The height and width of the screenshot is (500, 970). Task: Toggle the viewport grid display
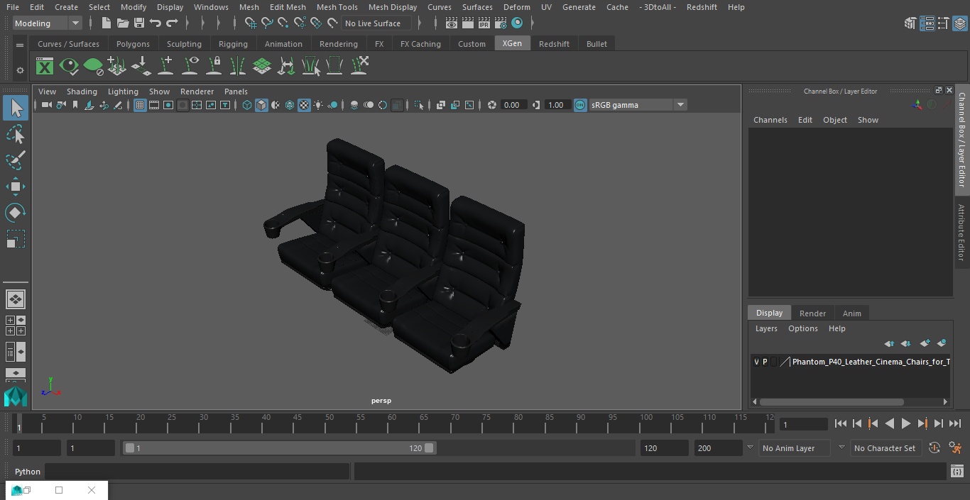140,105
